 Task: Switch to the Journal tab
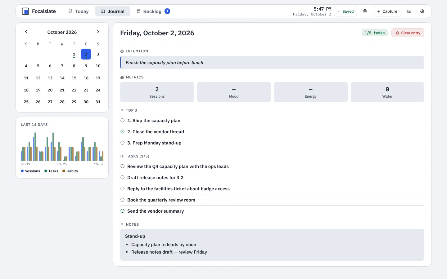[112, 11]
